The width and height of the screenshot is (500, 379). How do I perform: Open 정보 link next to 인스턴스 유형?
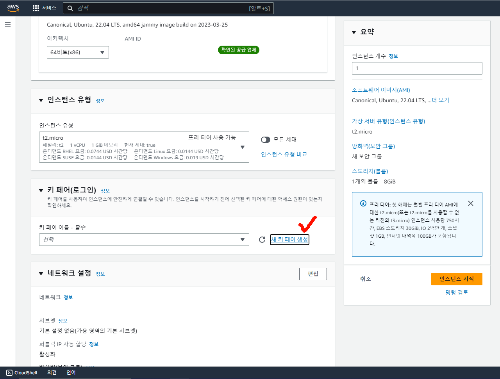(100, 101)
